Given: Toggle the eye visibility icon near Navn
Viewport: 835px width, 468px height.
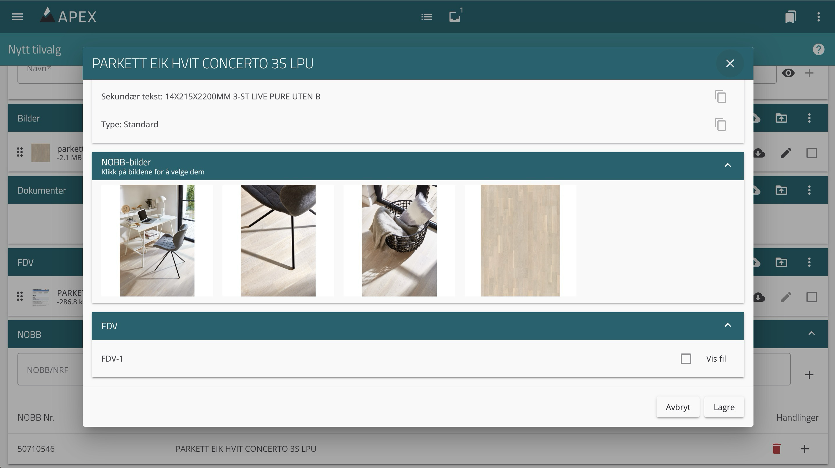Looking at the screenshot, I should pyautogui.click(x=788, y=73).
